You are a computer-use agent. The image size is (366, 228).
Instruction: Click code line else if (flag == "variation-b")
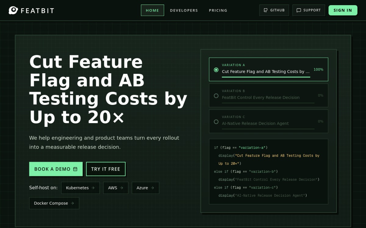click(x=246, y=171)
